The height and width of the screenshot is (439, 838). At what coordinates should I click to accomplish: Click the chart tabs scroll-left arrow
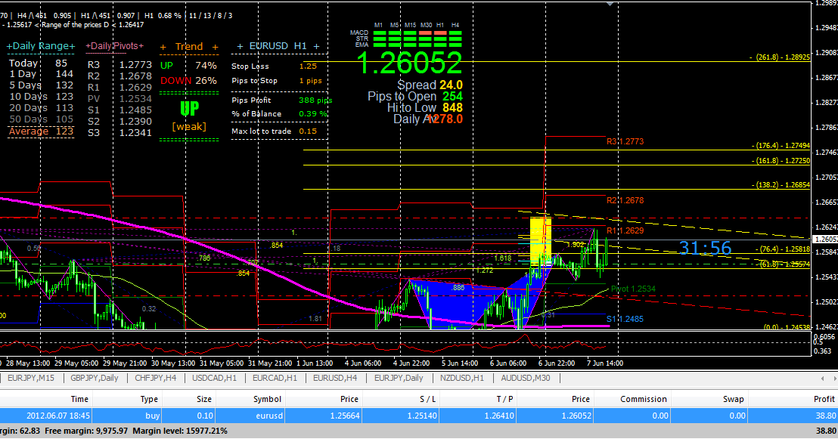click(x=823, y=378)
